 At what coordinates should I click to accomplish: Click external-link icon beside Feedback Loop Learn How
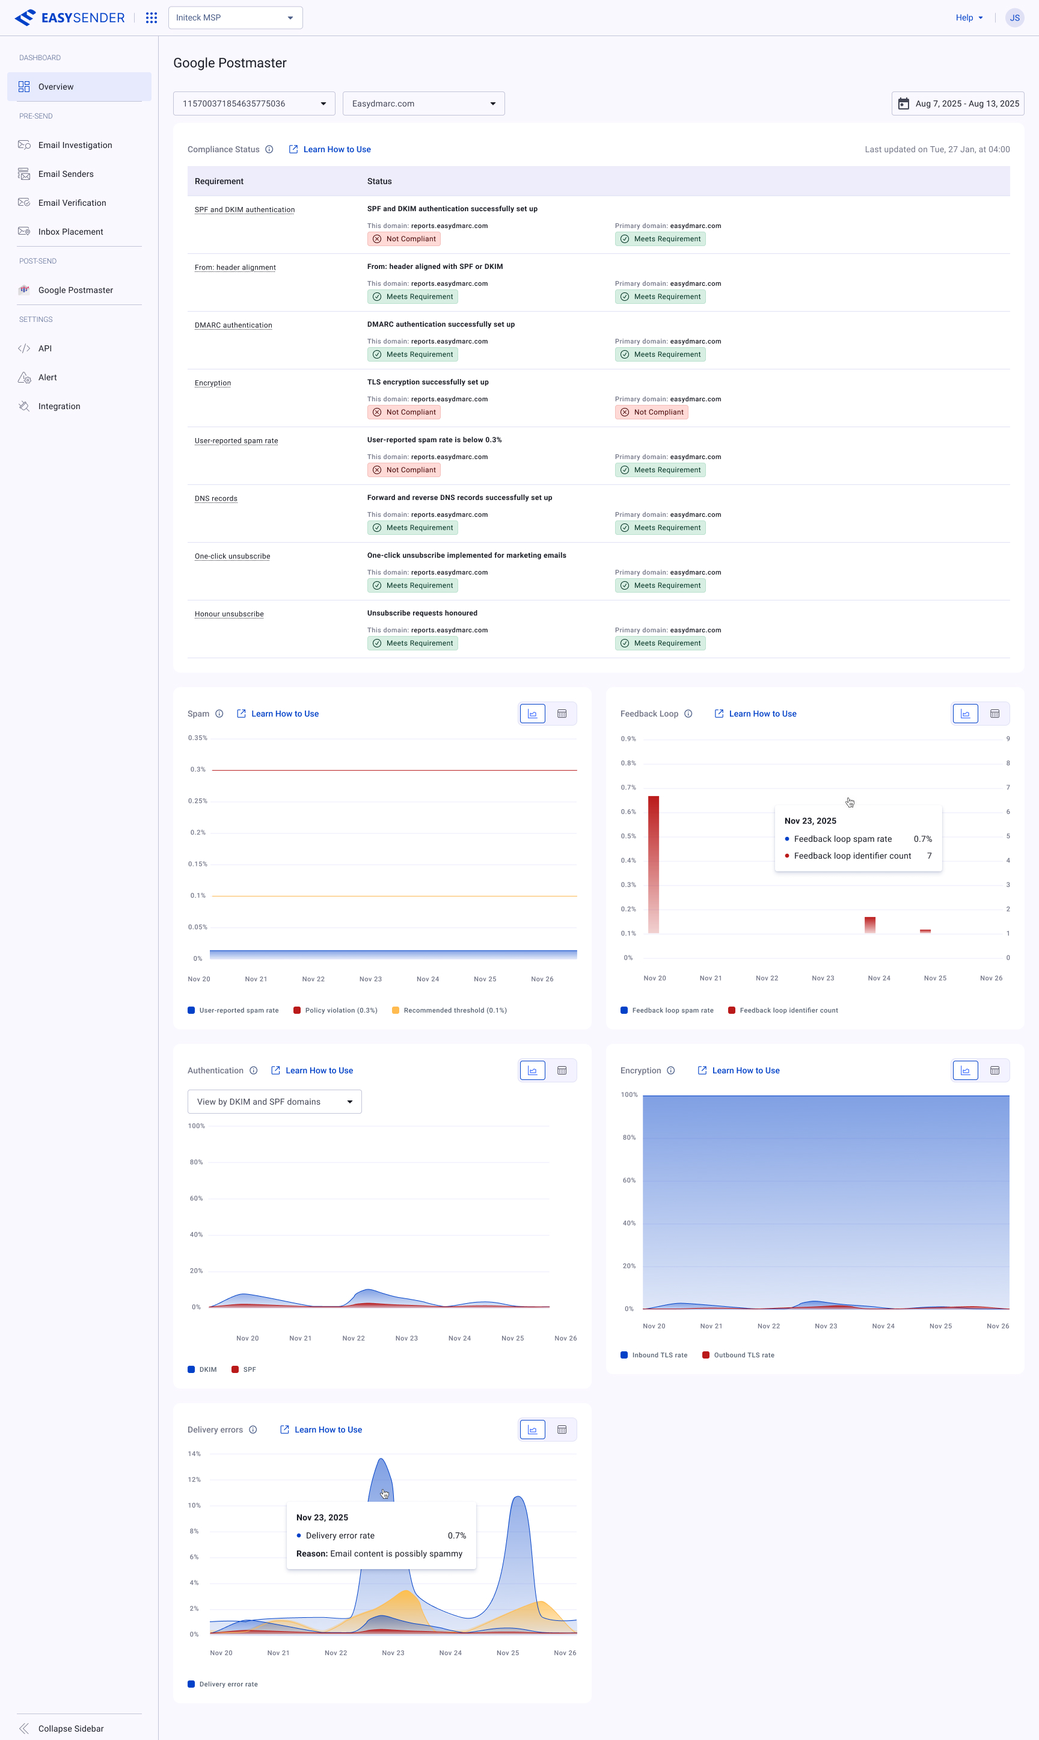pos(719,714)
